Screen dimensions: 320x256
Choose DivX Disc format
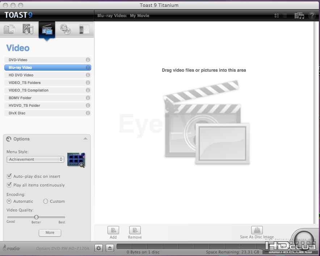click(47, 113)
